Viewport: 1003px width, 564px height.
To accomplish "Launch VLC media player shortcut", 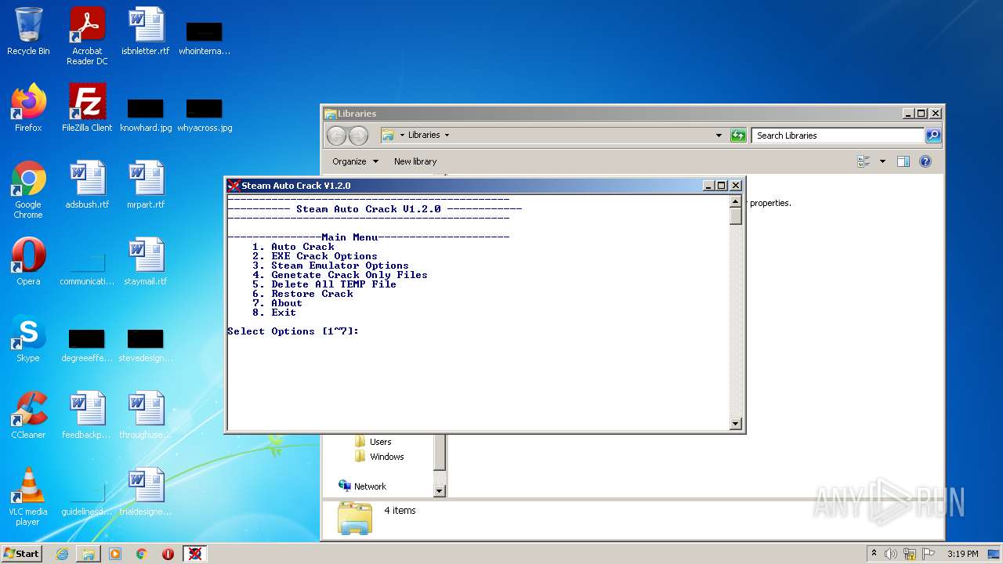I will click(28, 497).
